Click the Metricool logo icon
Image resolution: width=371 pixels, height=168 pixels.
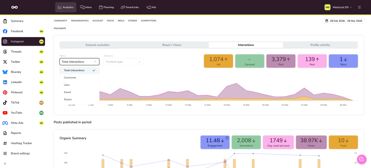tap(14, 7)
